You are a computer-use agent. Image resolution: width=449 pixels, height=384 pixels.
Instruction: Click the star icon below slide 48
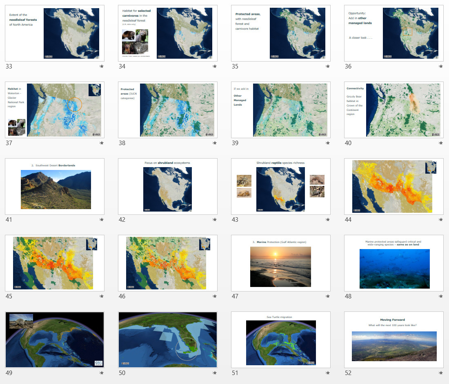pyautogui.click(x=441, y=296)
